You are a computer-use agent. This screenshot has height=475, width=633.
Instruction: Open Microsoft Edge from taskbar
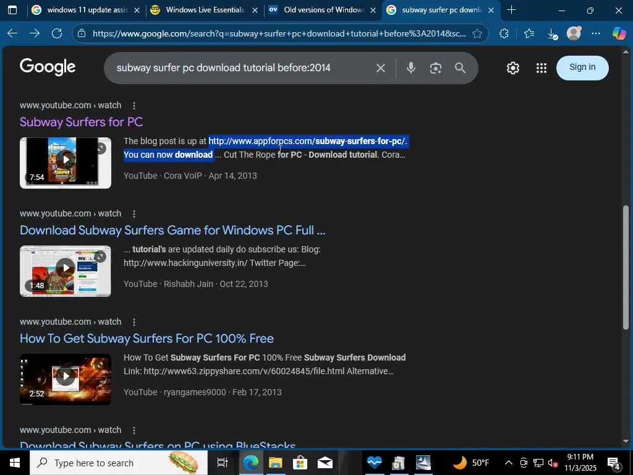pyautogui.click(x=250, y=463)
